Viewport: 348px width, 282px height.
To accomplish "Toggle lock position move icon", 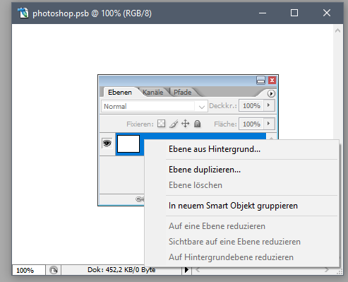I will pyautogui.click(x=186, y=124).
